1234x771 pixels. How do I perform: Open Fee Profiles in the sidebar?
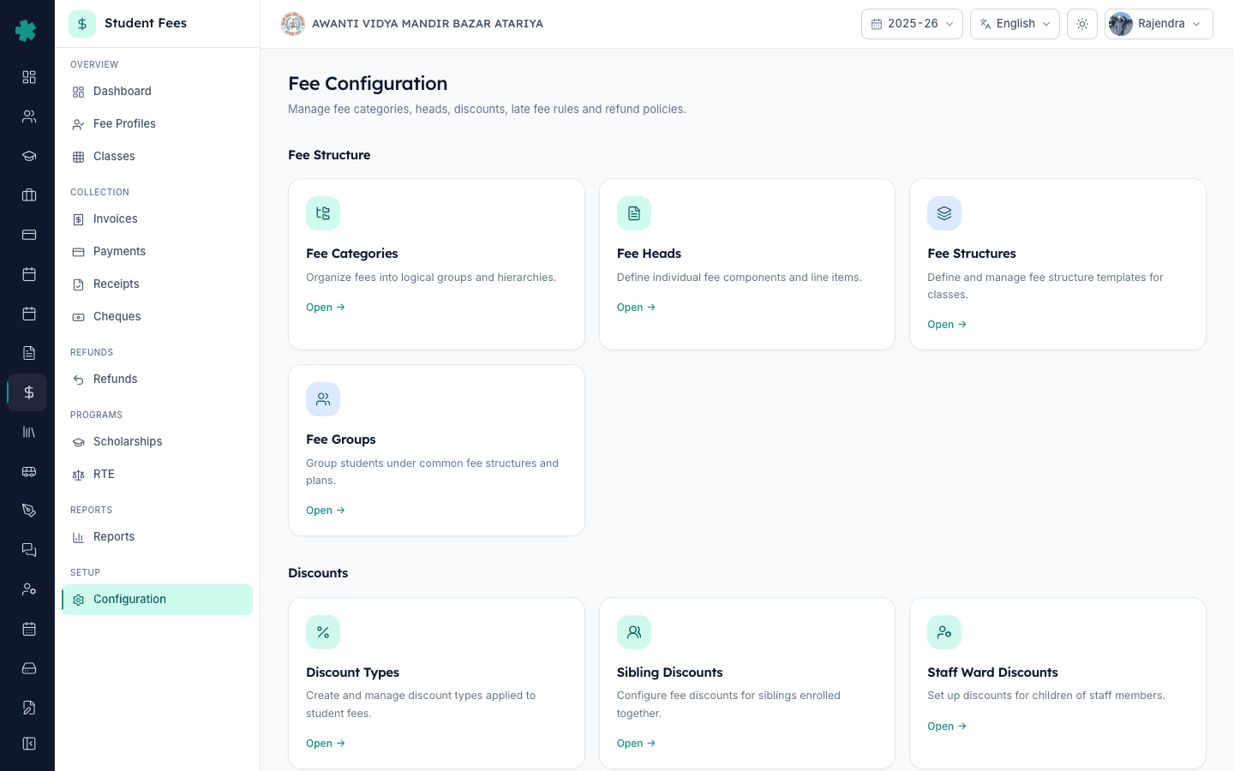(x=157, y=124)
